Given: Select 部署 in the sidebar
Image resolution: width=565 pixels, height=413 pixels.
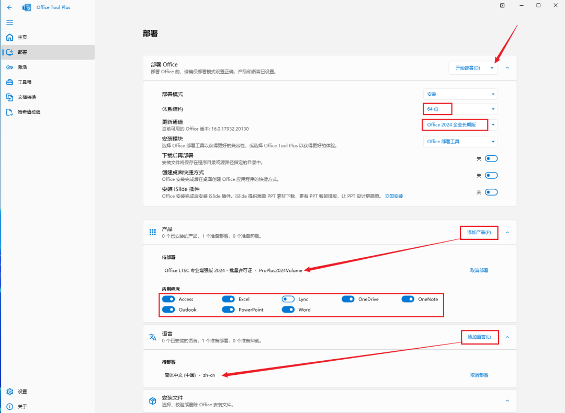Looking at the screenshot, I should point(22,52).
